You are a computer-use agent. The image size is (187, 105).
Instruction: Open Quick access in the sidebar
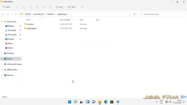12,22
